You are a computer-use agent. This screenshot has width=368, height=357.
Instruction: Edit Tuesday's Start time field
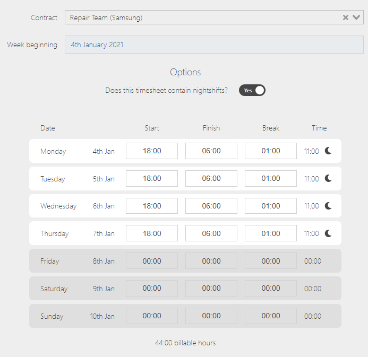(x=152, y=178)
